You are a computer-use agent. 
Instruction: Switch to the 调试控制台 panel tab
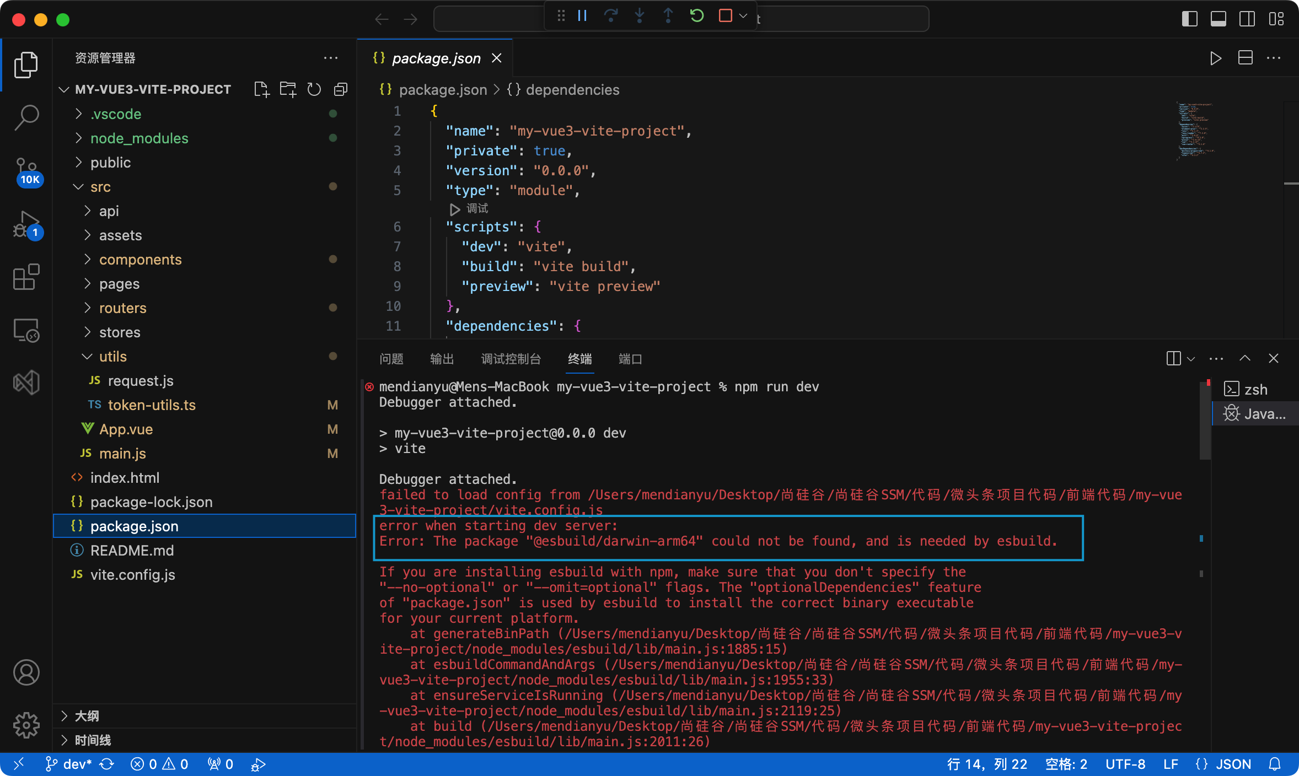click(511, 359)
